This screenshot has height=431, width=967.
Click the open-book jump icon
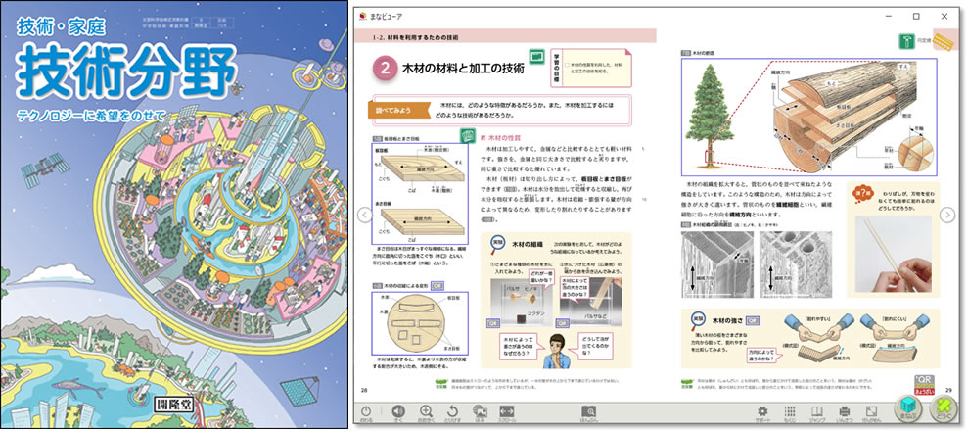[816, 411]
